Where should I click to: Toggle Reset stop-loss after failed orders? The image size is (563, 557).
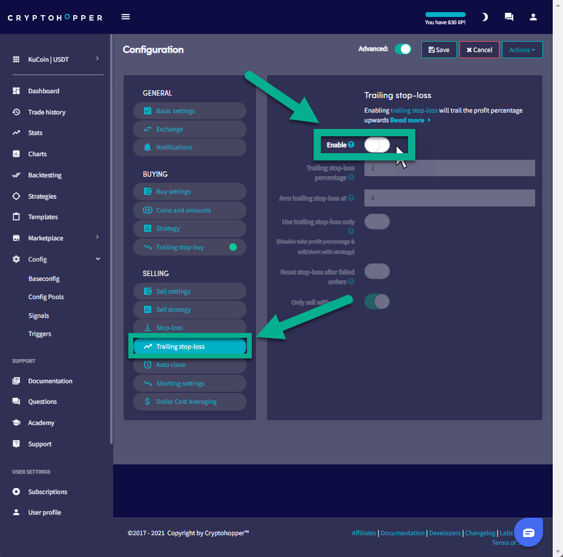[377, 271]
